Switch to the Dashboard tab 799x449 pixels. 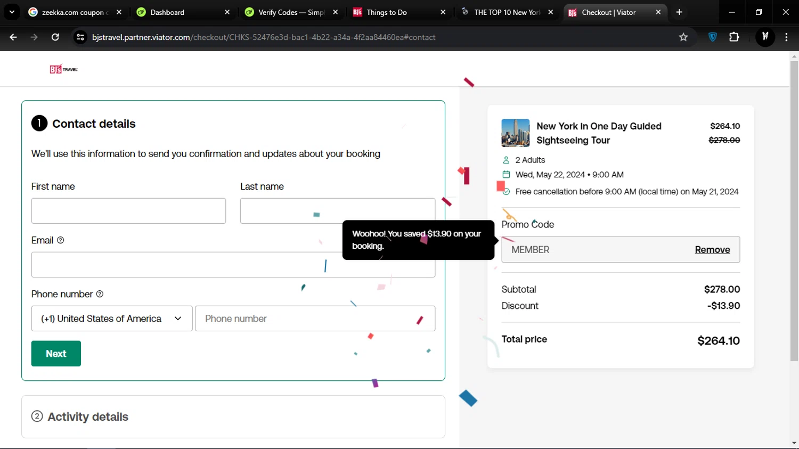184,12
